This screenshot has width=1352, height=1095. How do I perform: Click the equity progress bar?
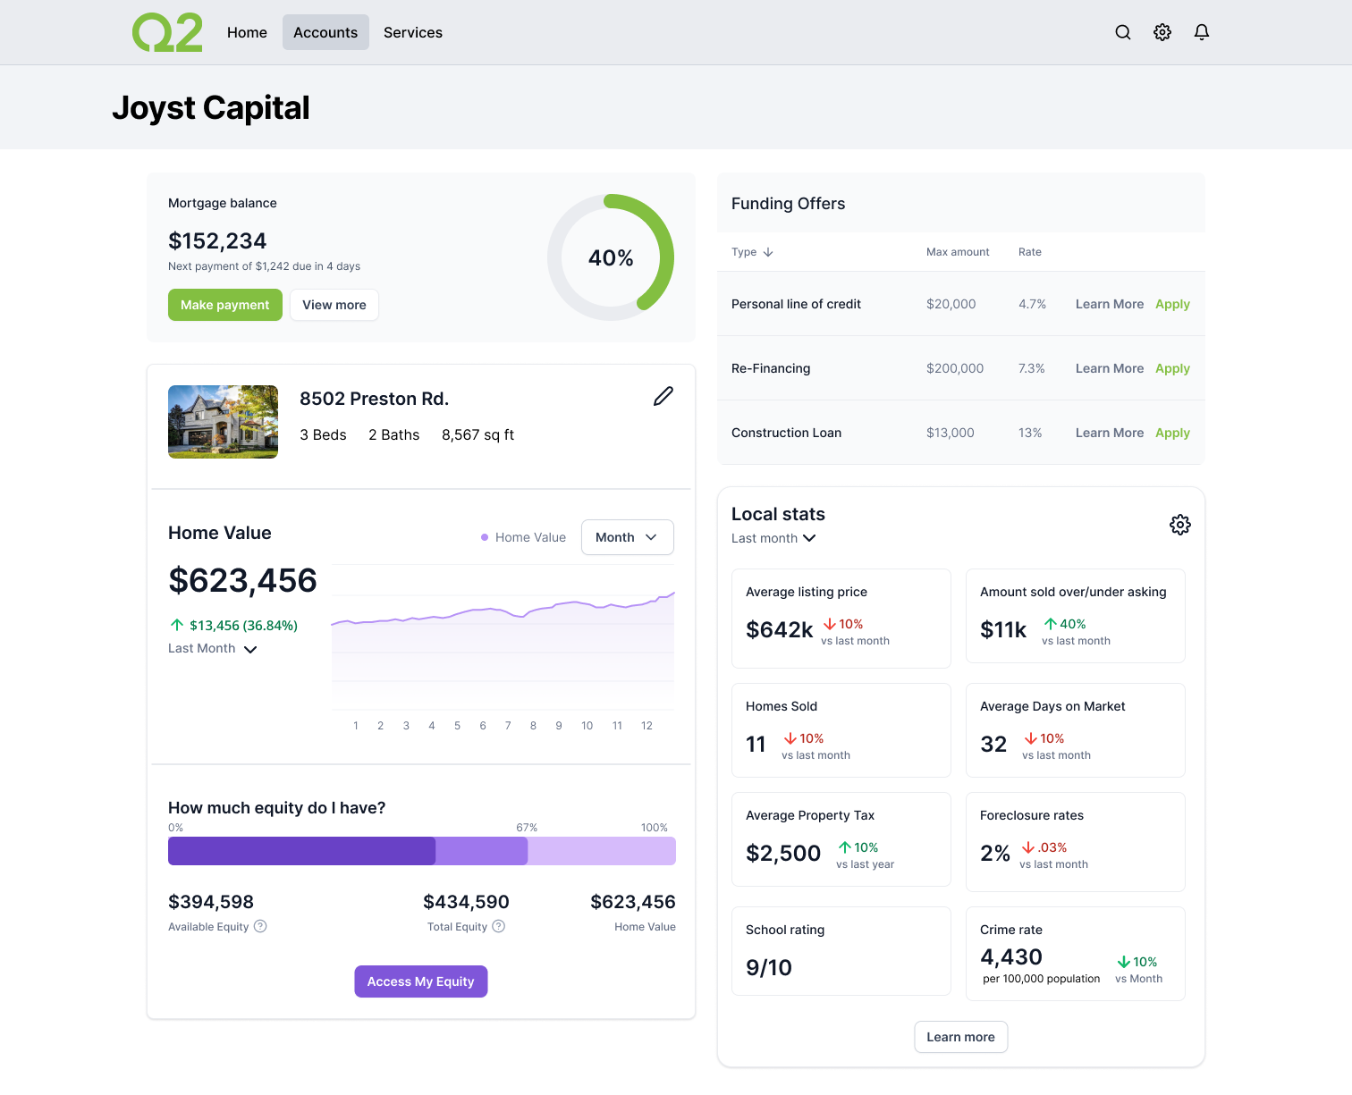(x=422, y=851)
